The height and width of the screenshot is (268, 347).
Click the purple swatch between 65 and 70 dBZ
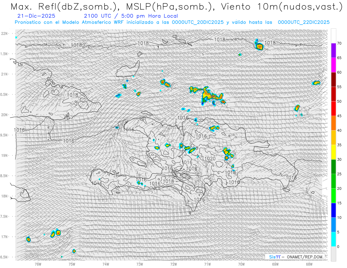tap(333, 50)
